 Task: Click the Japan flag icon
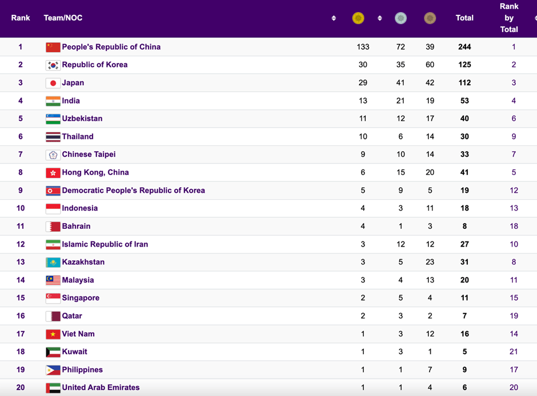pos(53,83)
